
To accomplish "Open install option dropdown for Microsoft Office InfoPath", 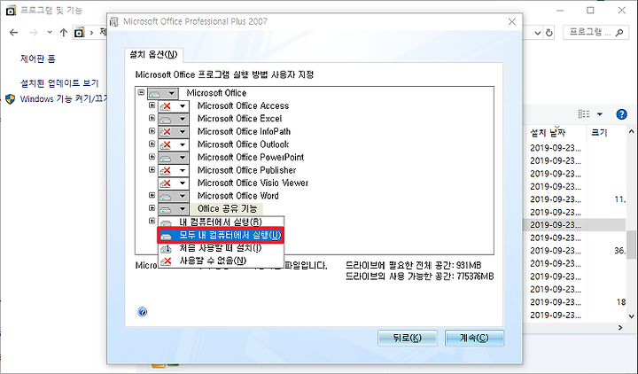I will coord(174,132).
